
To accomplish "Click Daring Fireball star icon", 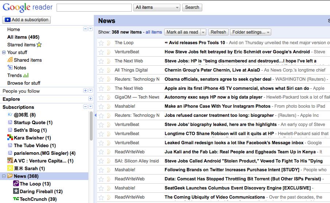I will [x=16, y=191].
